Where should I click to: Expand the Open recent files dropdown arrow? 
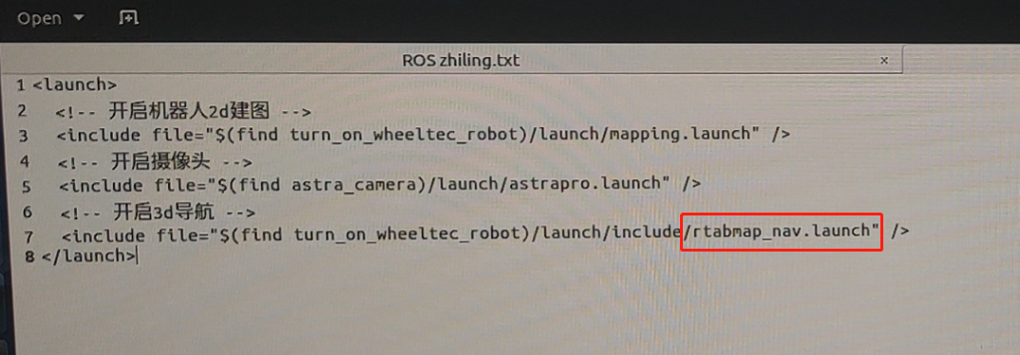point(80,18)
